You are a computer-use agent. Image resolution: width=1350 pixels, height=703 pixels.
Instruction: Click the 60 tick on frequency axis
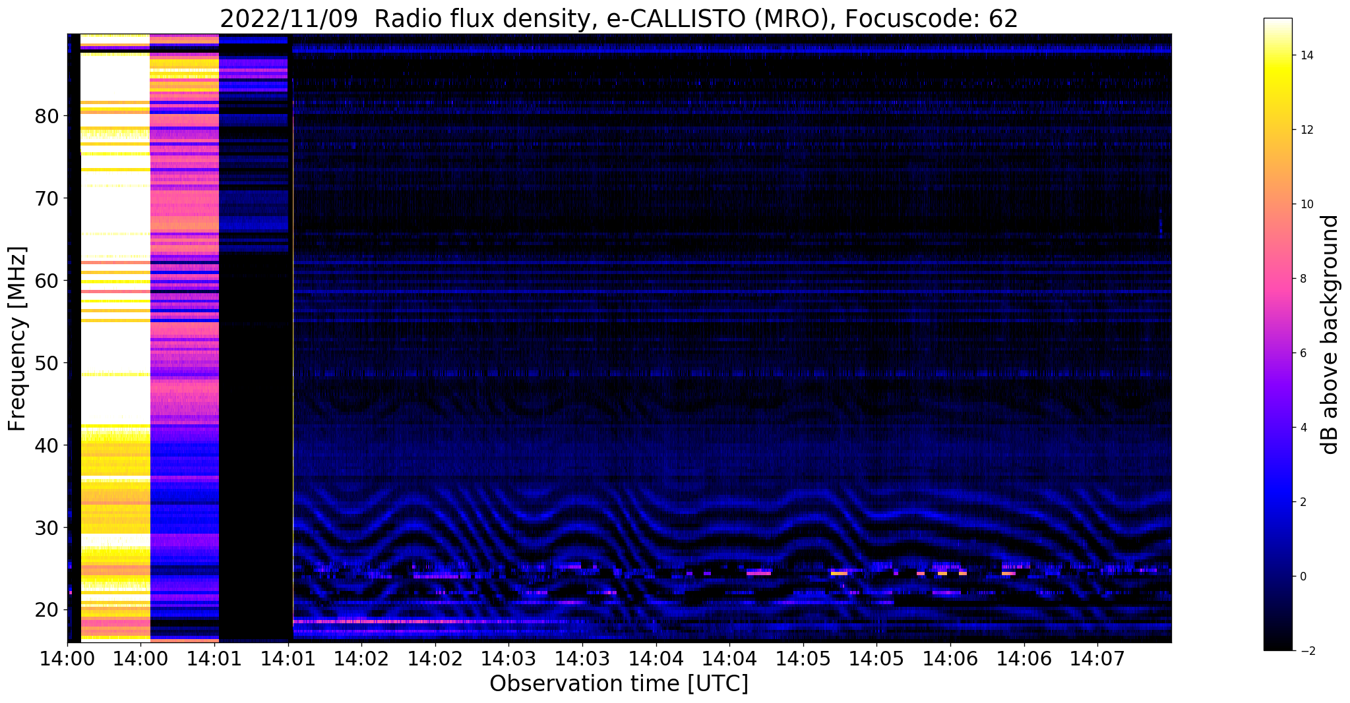(47, 281)
